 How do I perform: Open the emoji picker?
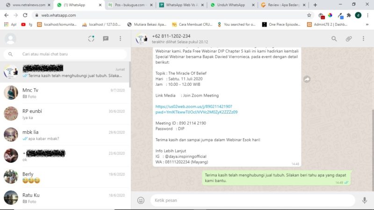point(141,200)
